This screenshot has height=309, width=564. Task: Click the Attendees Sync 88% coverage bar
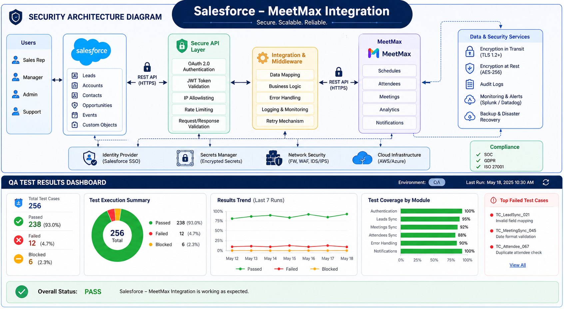(428, 235)
